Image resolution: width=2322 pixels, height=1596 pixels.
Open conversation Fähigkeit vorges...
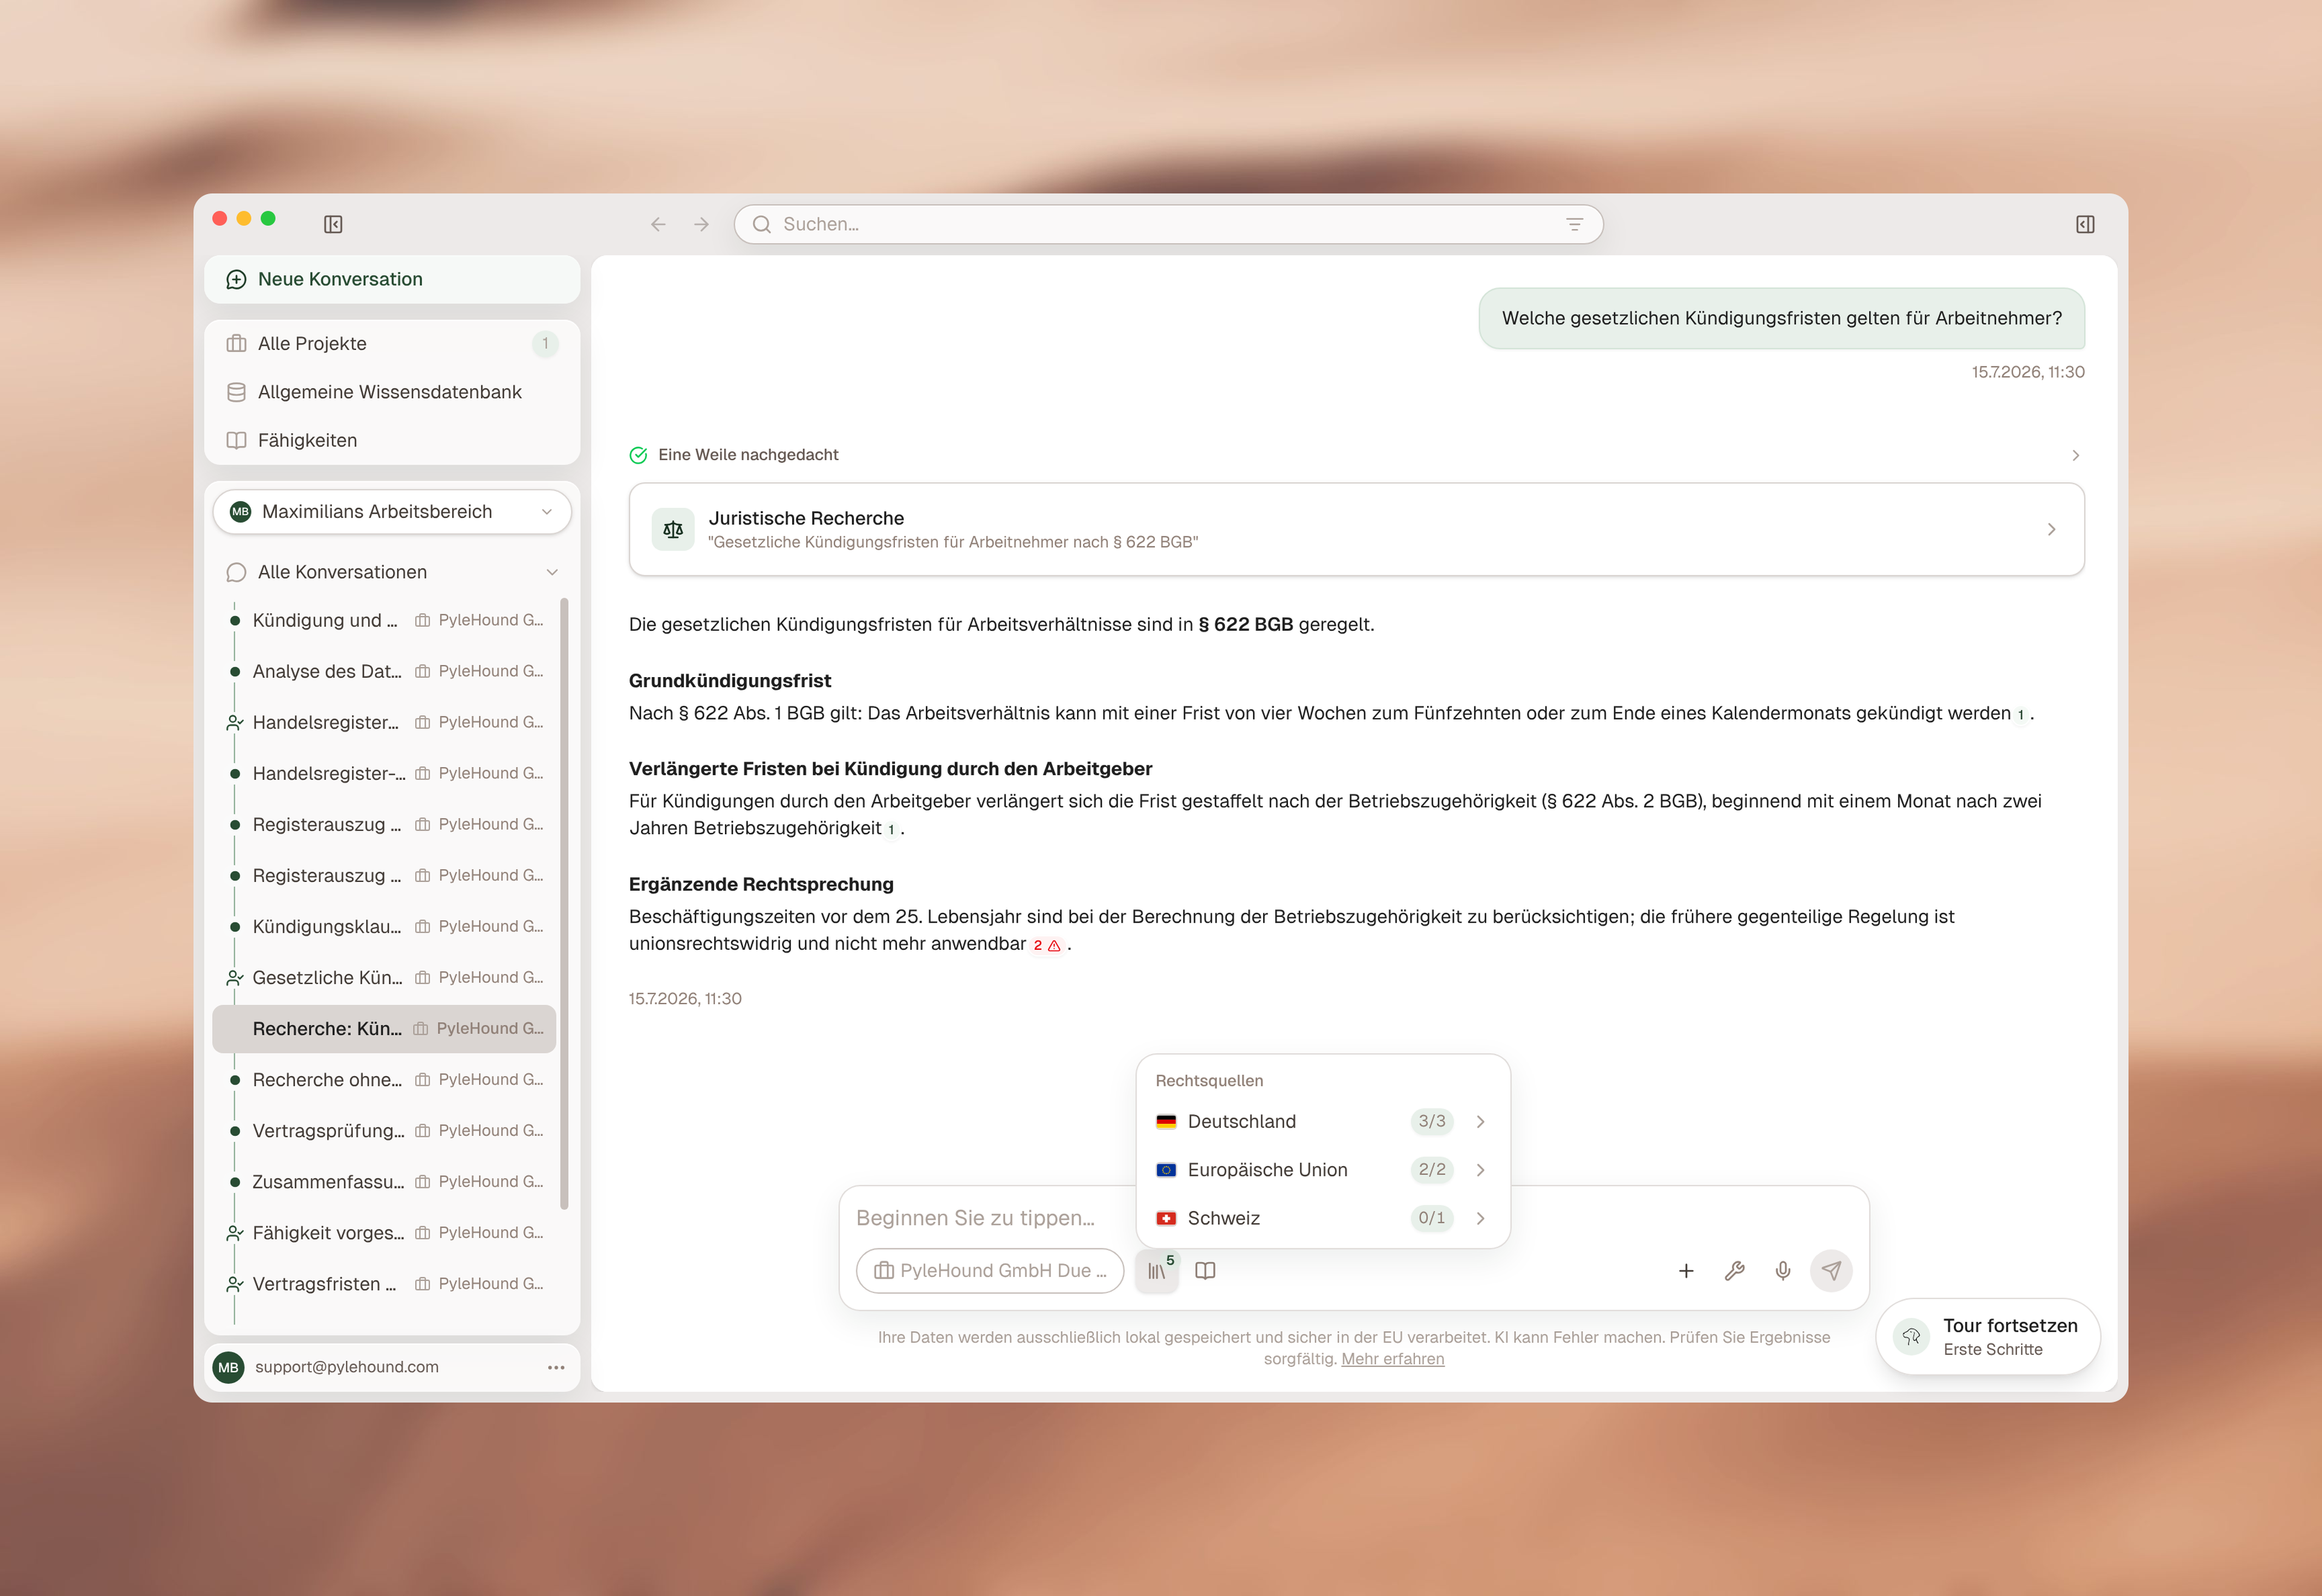point(385,1232)
